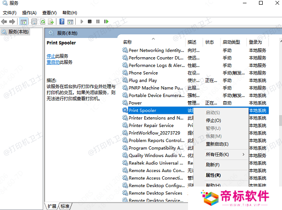282x210 pixels.
Task: Switch to the 标准 tab
Action: tap(65, 206)
